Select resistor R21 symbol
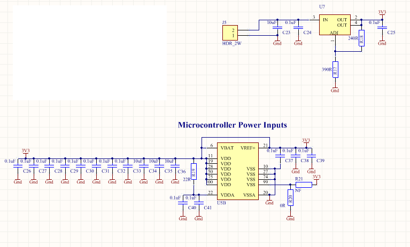 [x=304, y=185]
